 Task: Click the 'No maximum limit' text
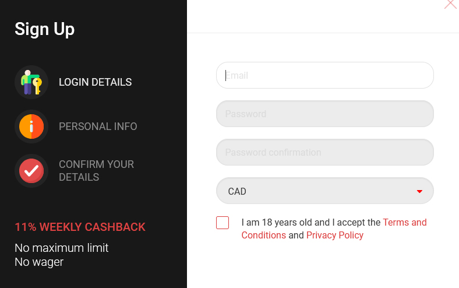[x=62, y=248]
